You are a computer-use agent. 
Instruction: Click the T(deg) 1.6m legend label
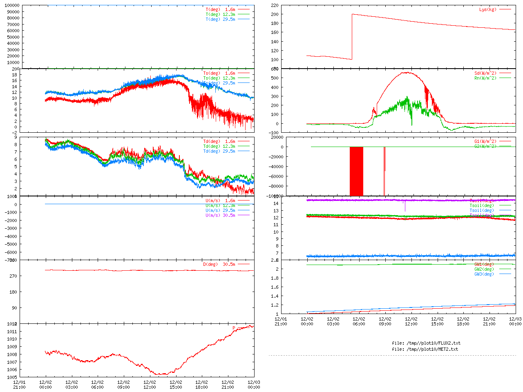pos(220,9)
